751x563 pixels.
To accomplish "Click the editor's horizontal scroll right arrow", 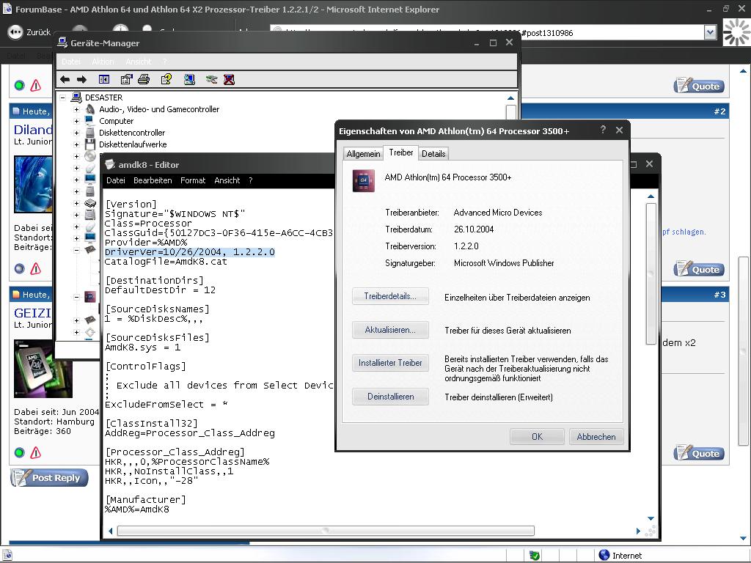I will [x=638, y=531].
